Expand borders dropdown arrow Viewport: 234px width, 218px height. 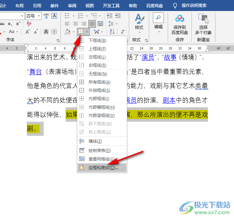[87, 32]
